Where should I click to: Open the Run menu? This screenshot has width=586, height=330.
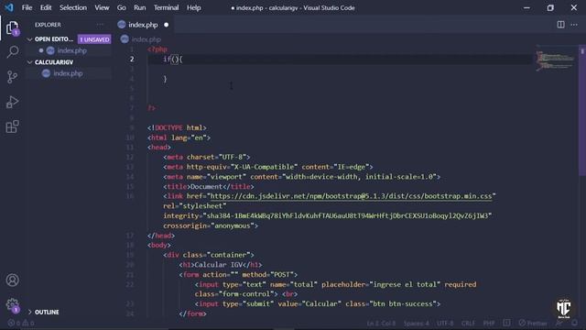pos(140,7)
